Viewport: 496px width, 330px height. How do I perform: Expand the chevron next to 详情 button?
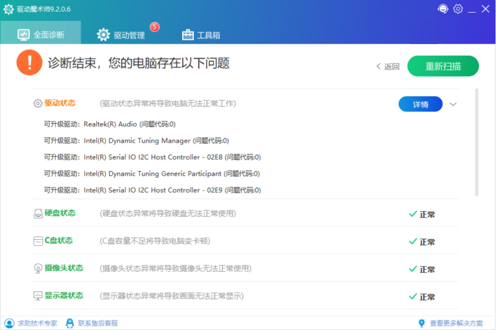tap(453, 104)
